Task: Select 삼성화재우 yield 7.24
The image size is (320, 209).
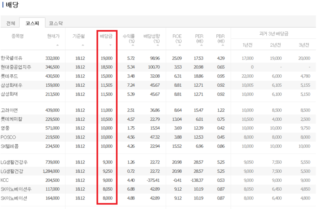Action: pos(131,85)
